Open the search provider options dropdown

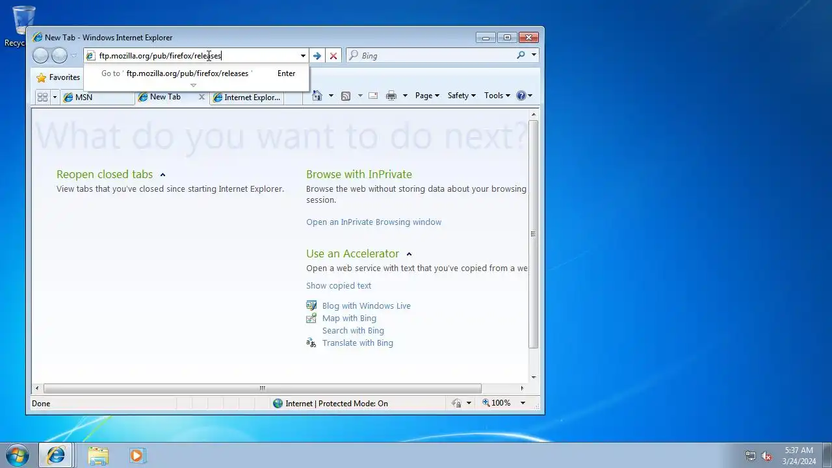pos(534,56)
